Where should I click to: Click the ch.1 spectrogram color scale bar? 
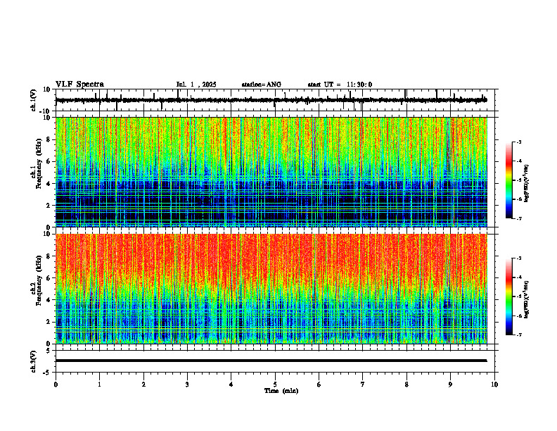click(509, 180)
